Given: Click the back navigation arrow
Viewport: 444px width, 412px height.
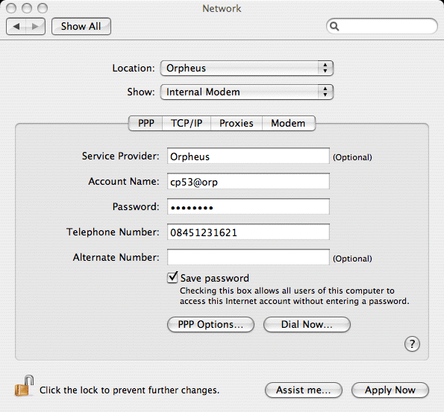Looking at the screenshot, I should 16,27.
